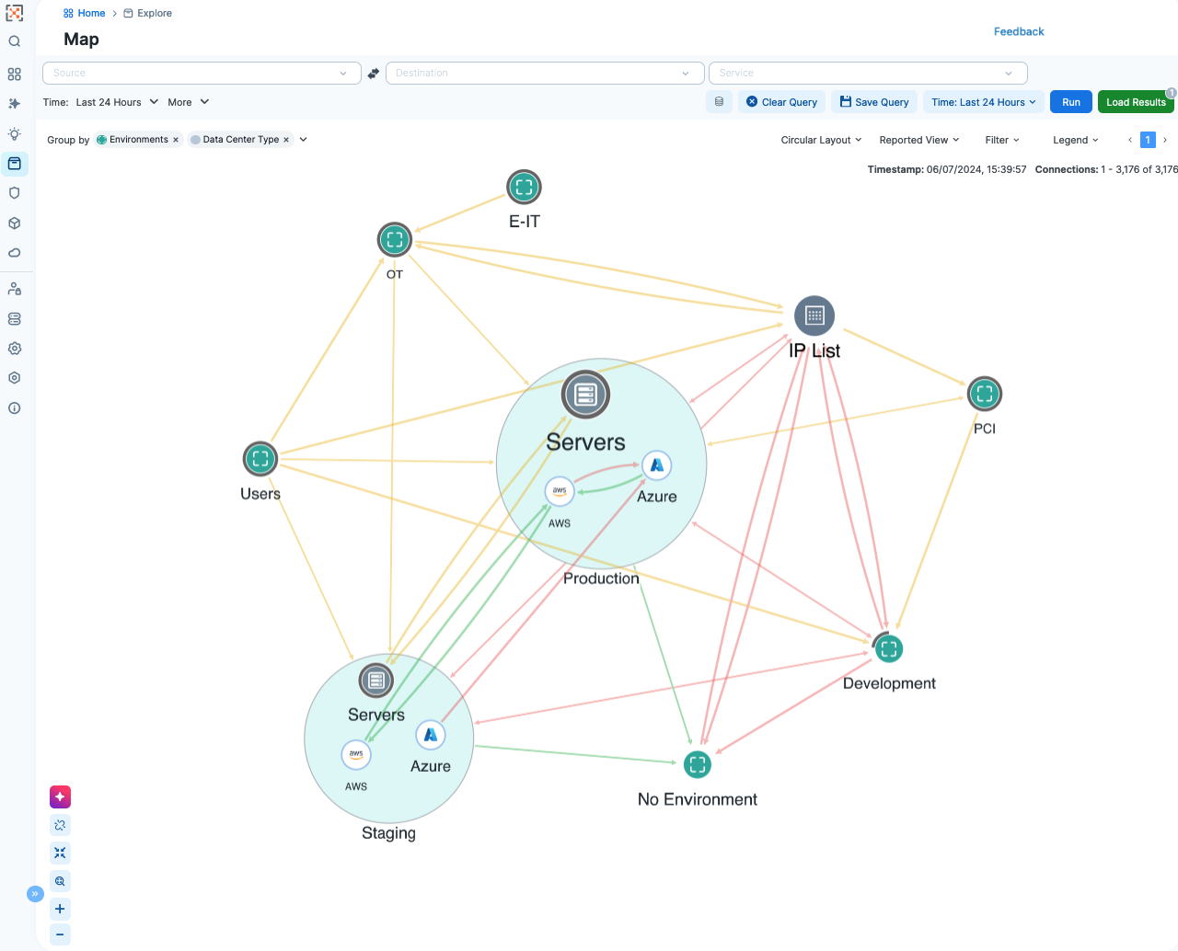Viewport: 1178px width, 951px height.
Task: Remove the Environments group-by tag
Action: (176, 140)
